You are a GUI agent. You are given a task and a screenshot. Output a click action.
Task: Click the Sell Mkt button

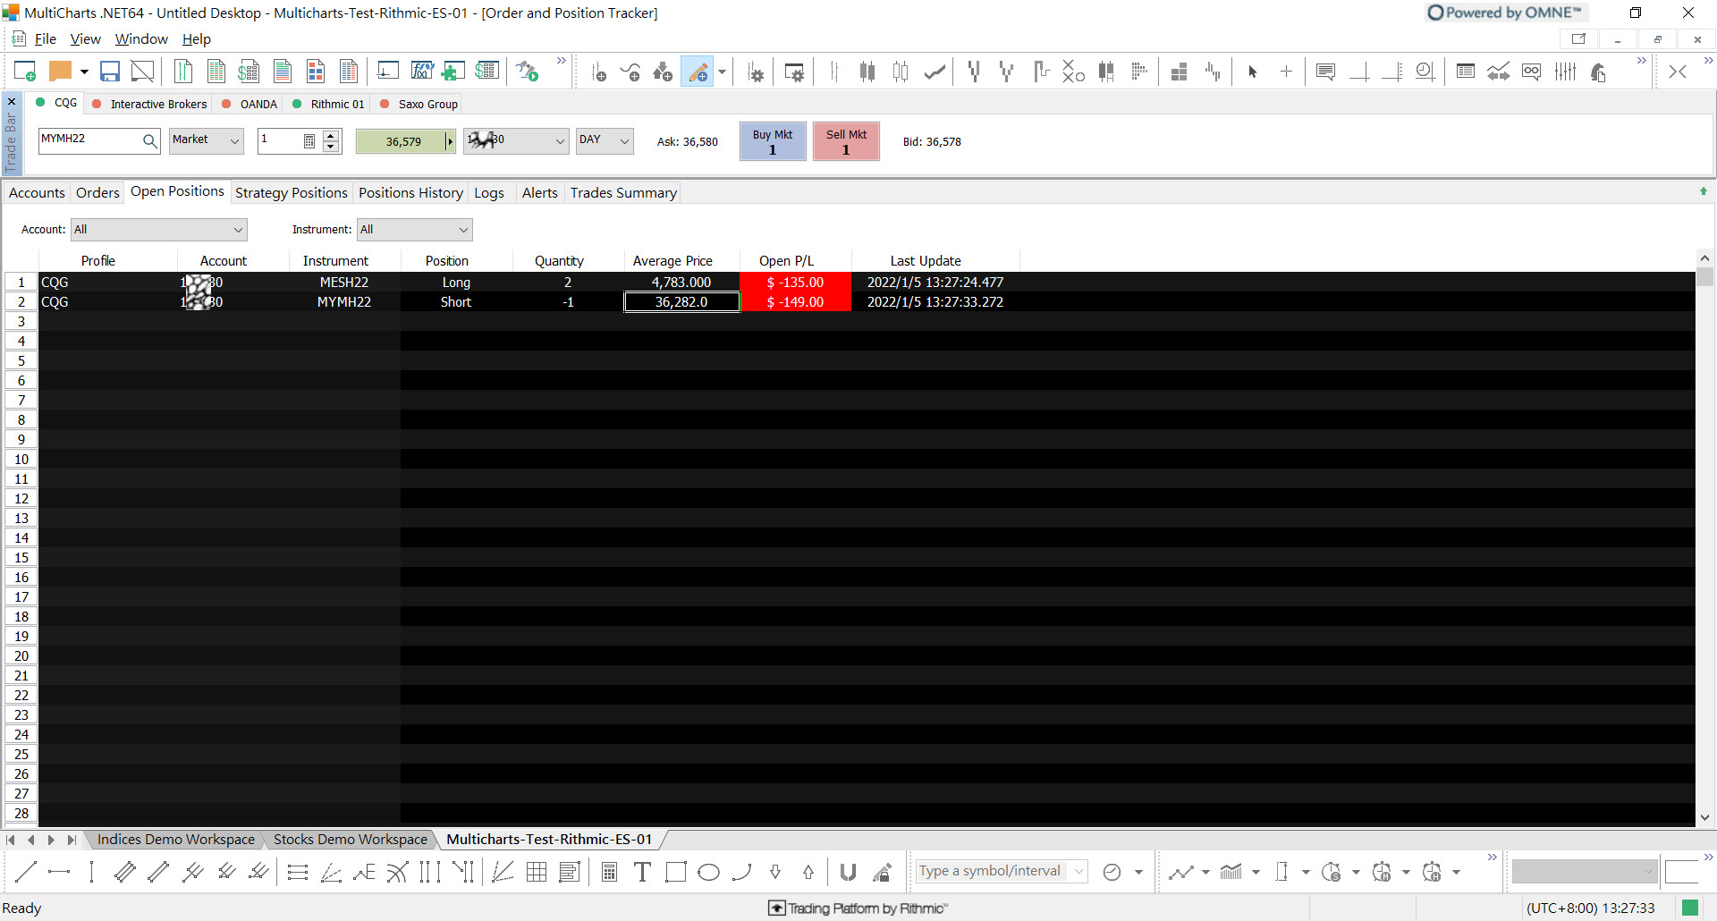(x=846, y=141)
